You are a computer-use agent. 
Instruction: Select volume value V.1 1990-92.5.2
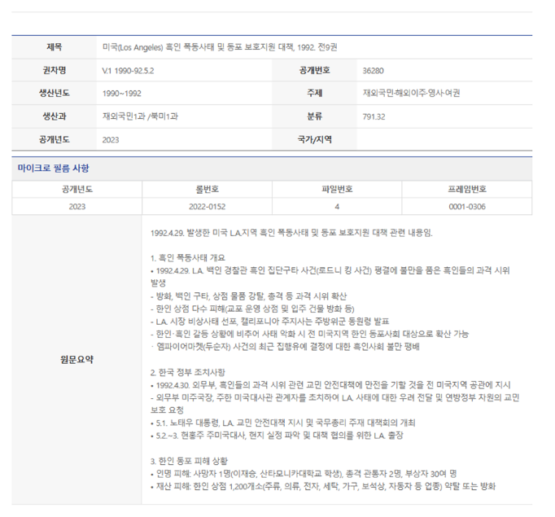128,71
